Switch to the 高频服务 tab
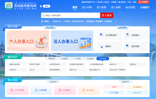156x99 pixels. tap(52, 59)
